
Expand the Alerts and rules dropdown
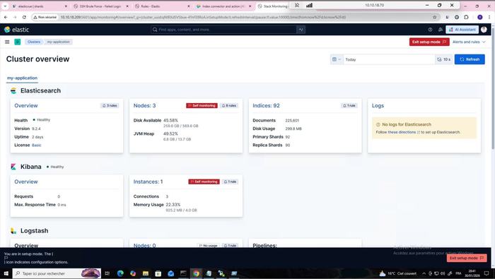click(x=469, y=42)
